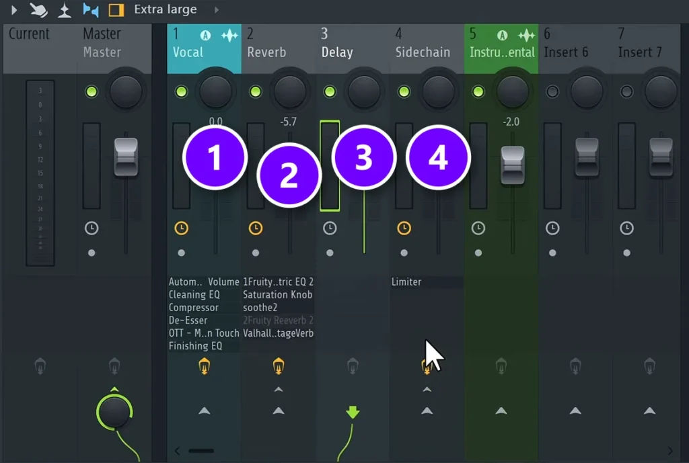689x463 pixels.
Task: Select the Insert 6 mixer track
Action: tap(575, 48)
